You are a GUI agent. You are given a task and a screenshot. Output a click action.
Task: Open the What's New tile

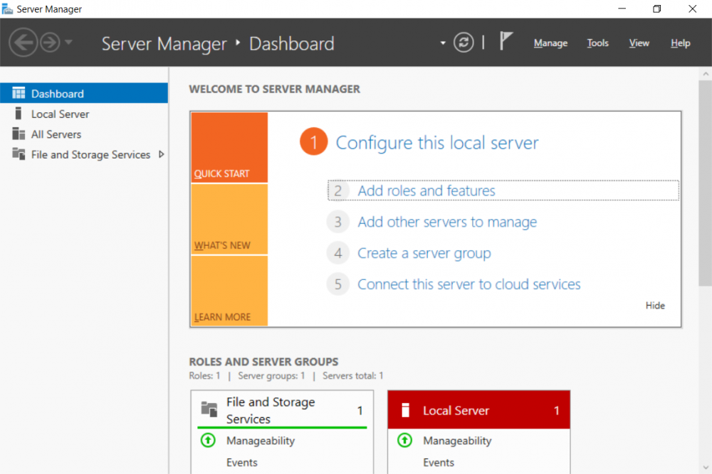coord(229,220)
